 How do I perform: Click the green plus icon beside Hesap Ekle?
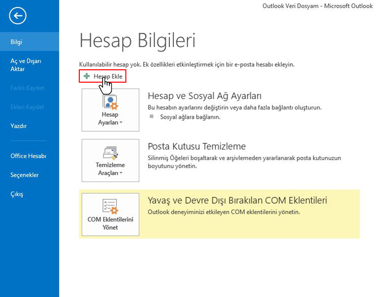click(x=87, y=76)
